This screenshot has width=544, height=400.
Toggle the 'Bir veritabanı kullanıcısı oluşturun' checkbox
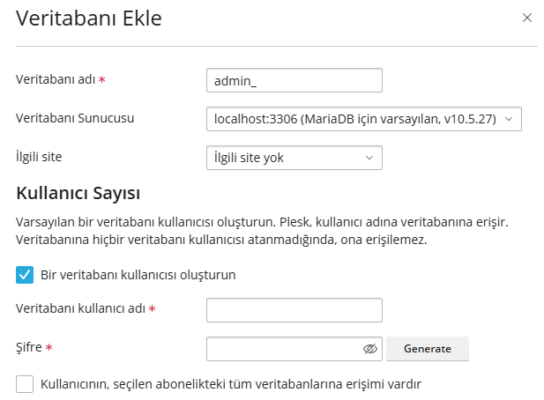point(25,275)
